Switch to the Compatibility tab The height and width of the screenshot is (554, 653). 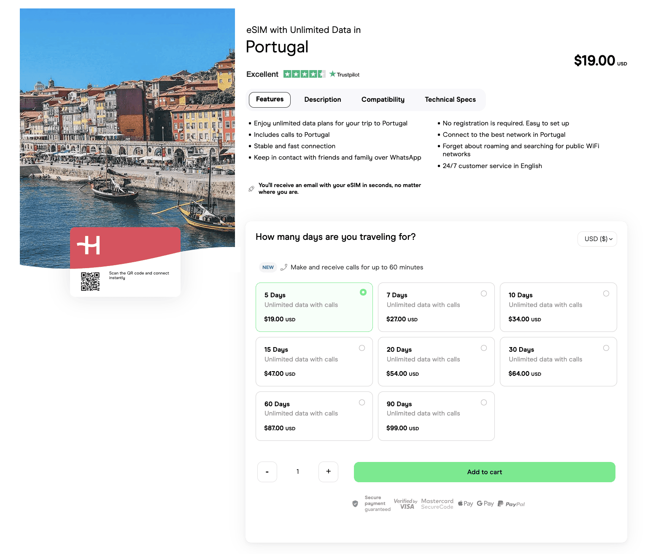(x=383, y=100)
